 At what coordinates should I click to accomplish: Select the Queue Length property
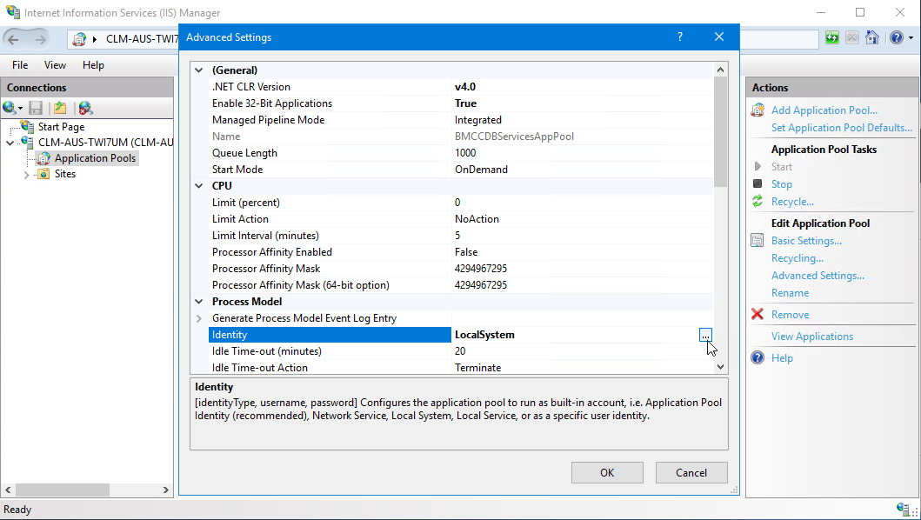pos(461,153)
